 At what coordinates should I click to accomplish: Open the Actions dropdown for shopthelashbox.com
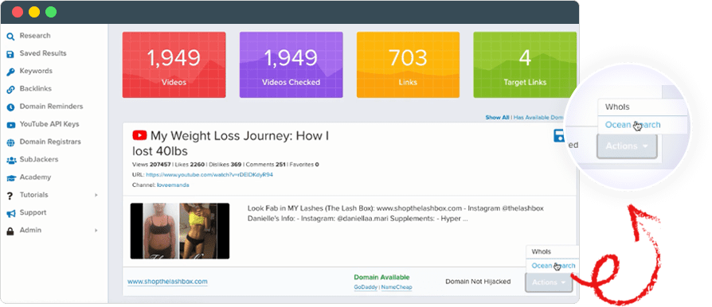point(549,282)
